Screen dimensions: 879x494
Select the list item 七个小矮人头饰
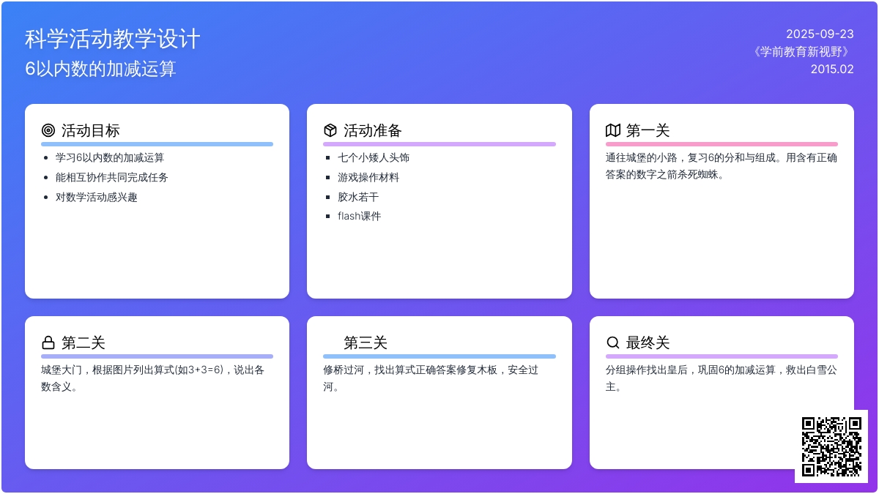(374, 157)
